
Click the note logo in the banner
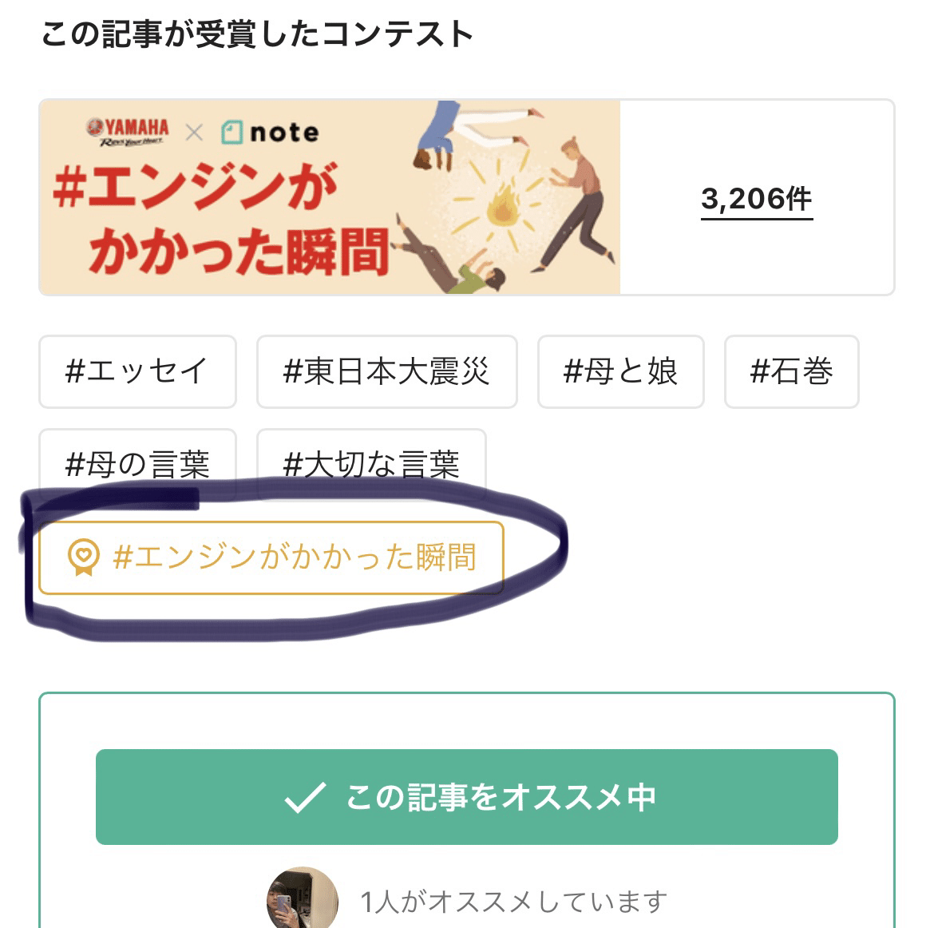[x=270, y=132]
